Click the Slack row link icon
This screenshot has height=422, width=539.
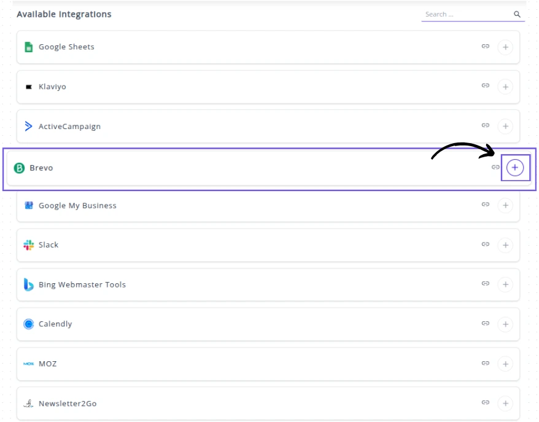point(485,244)
